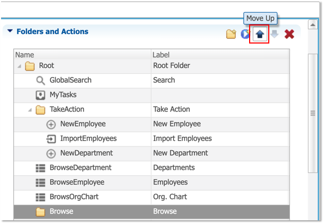This screenshot has height=224, width=324.
Task: Select the BrowseEmployee row
Action: tap(151, 183)
